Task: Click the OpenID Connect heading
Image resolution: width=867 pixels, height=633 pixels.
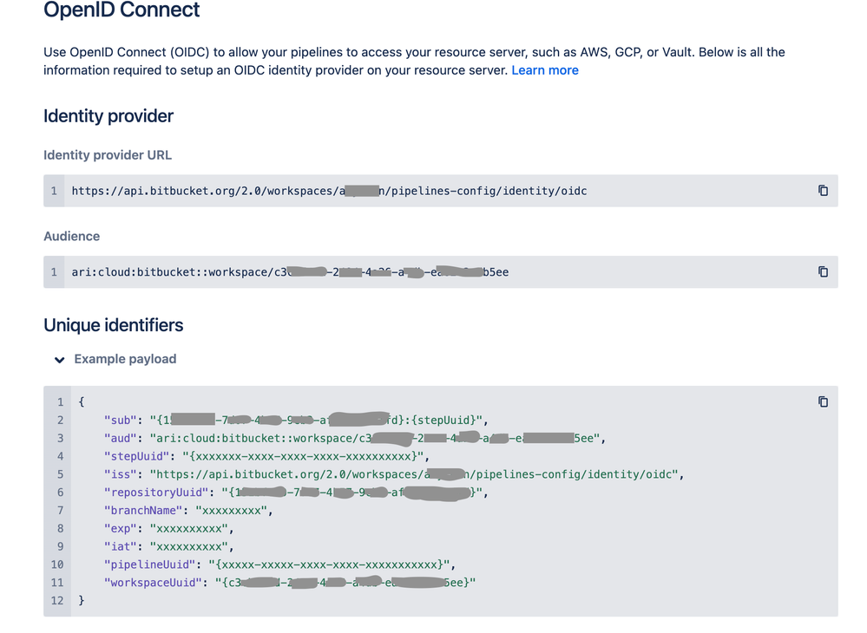Action: click(x=122, y=10)
